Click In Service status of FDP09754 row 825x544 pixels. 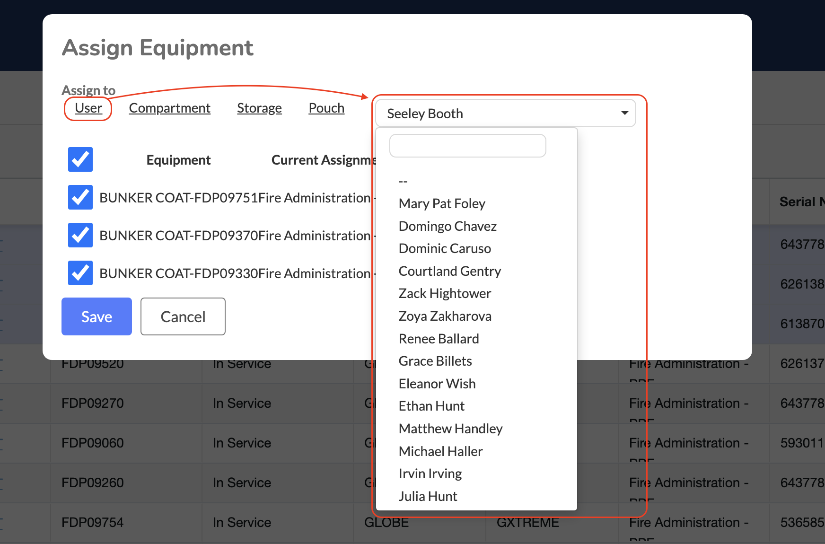point(242,522)
